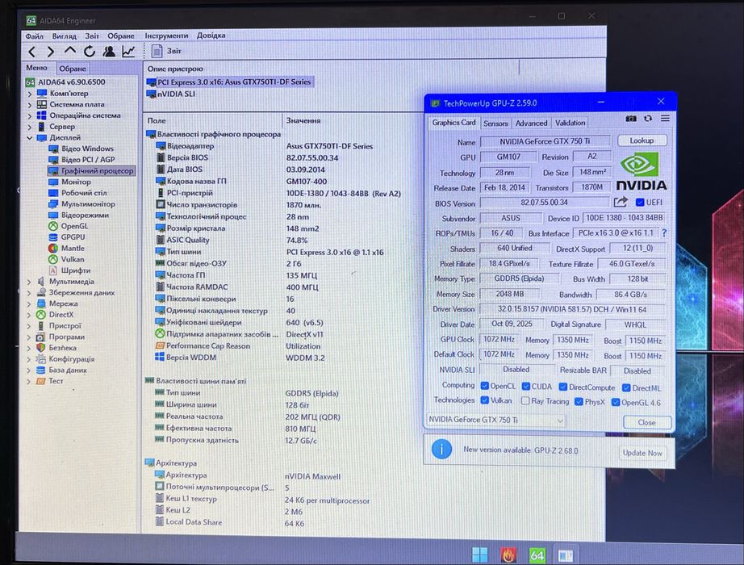Click the Bus Interface question mark
Viewport: 744px width, 565px height.
click(x=664, y=233)
